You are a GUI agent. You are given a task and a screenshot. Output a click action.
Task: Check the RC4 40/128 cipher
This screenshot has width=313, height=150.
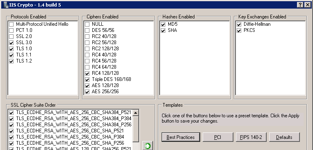[x=87, y=55]
